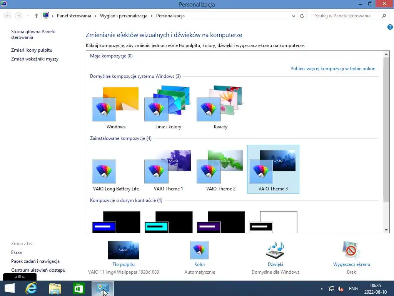Expand the arrow after Panel sterowania
The image size is (394, 296).
[95, 16]
